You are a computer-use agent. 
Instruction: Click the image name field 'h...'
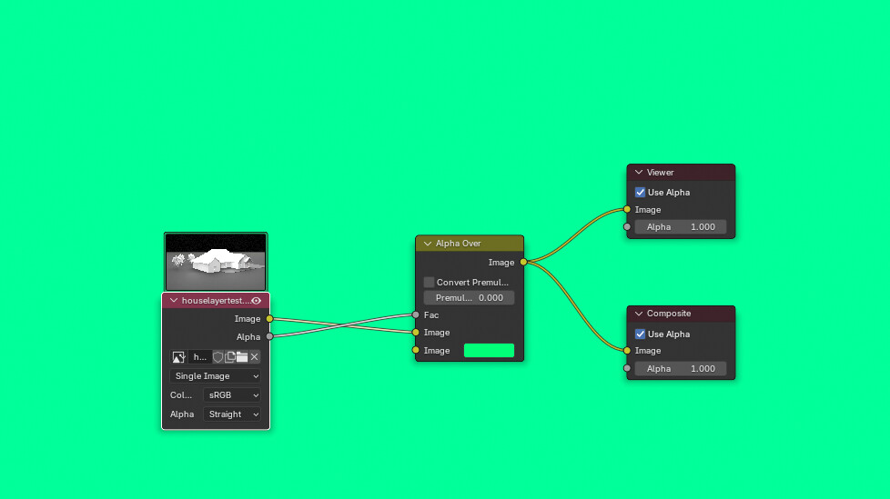pos(200,357)
